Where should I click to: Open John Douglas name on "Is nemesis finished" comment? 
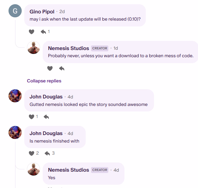coord(46,133)
